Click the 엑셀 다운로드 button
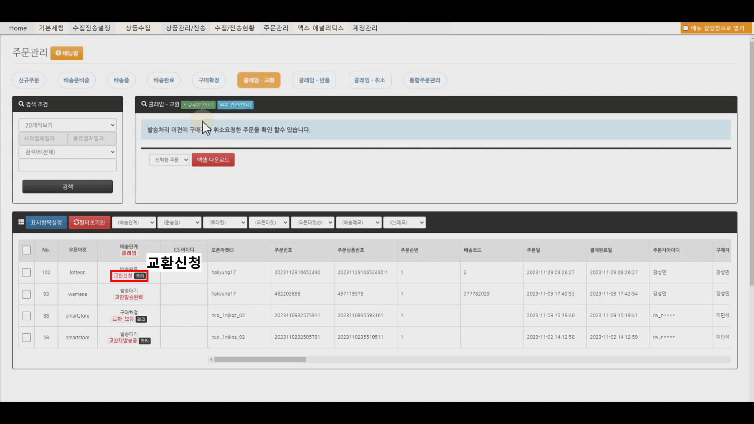This screenshot has width=754, height=424. [213, 160]
